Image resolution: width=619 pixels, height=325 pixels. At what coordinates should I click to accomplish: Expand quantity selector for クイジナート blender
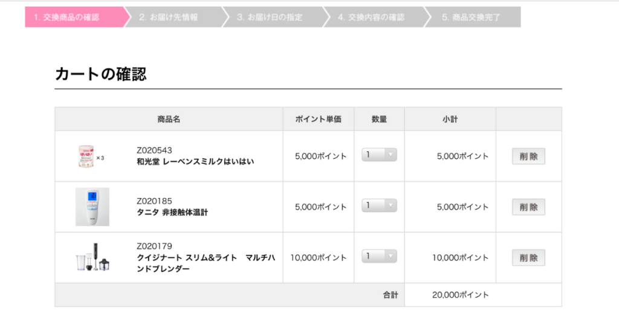click(x=379, y=257)
